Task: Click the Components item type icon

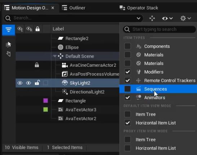Action: tap(139, 46)
